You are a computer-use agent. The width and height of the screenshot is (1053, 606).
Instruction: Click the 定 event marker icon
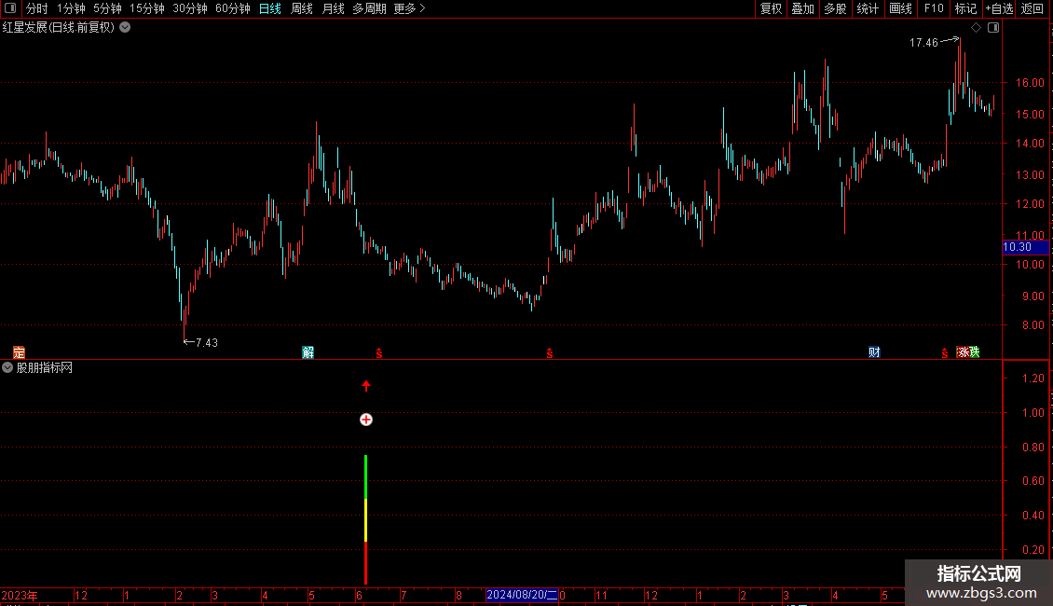(x=19, y=352)
